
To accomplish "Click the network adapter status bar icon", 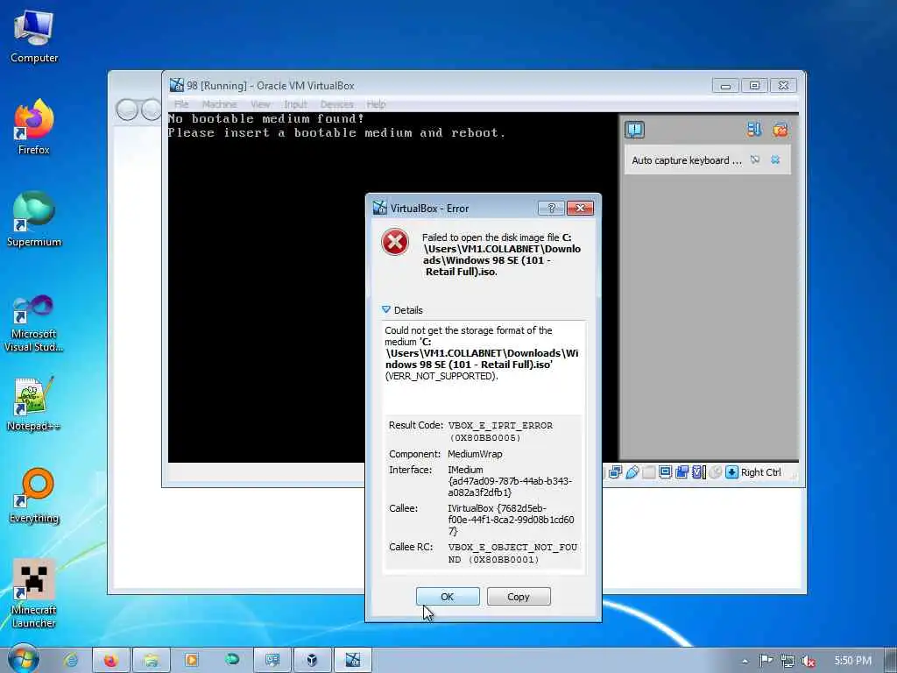I will click(x=616, y=472).
